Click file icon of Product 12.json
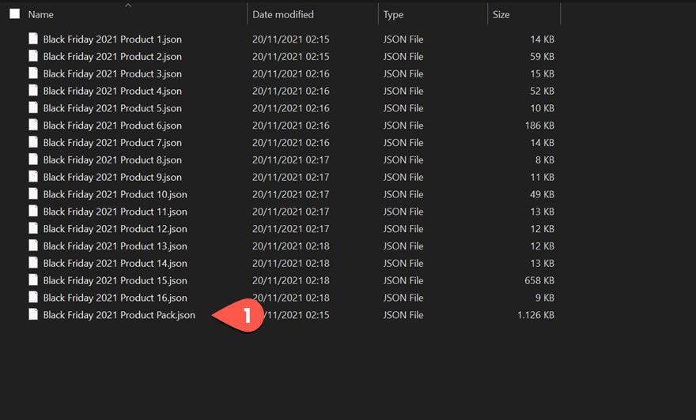Viewport: 696px width, 420px height. [x=33, y=229]
